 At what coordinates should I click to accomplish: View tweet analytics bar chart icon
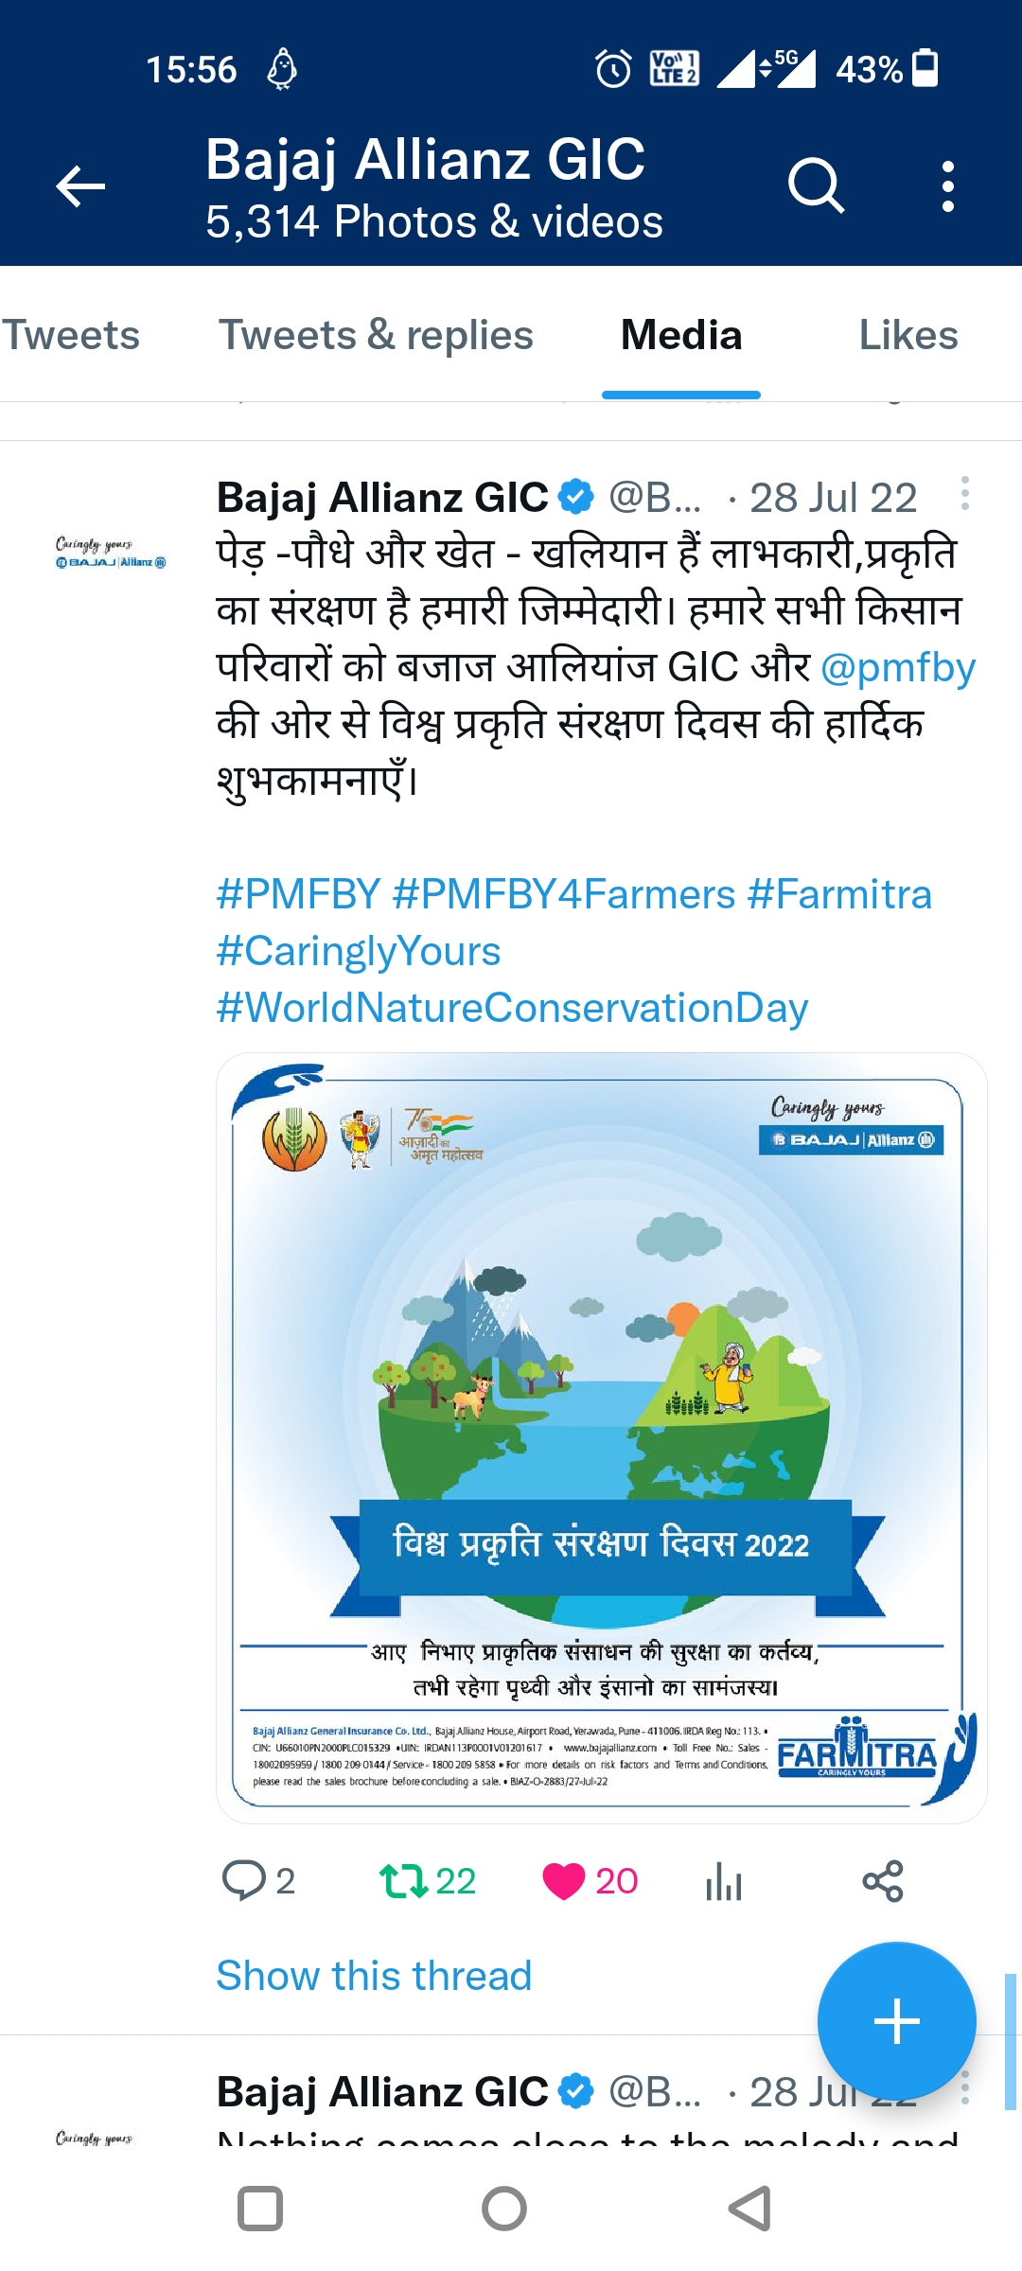click(724, 1880)
